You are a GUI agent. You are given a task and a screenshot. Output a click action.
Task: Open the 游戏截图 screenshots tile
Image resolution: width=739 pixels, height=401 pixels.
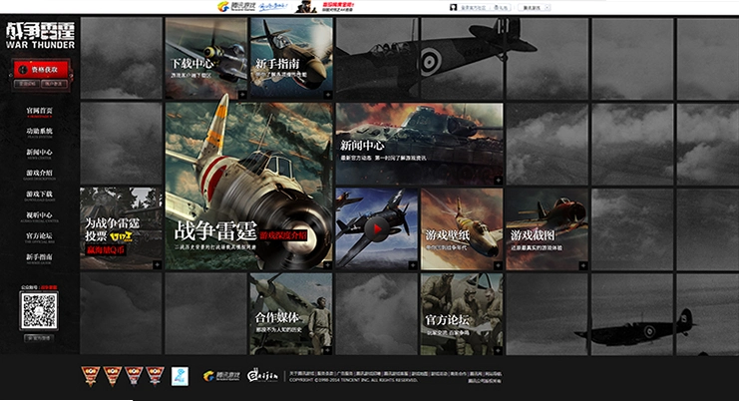click(548, 229)
